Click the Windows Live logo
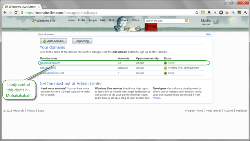The width and height of the screenshot is (250, 141). 44,21
